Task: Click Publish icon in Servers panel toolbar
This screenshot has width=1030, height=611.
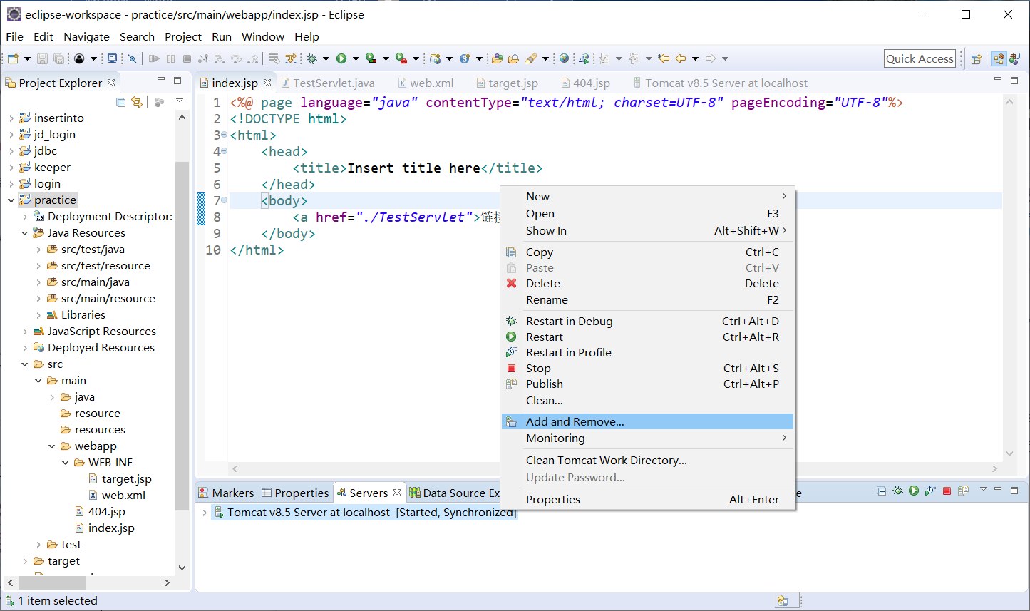Action: 963,491
